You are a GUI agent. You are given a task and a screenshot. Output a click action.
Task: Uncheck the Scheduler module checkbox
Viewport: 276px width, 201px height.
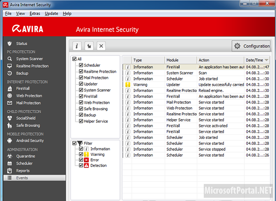pyautogui.click(x=81, y=65)
